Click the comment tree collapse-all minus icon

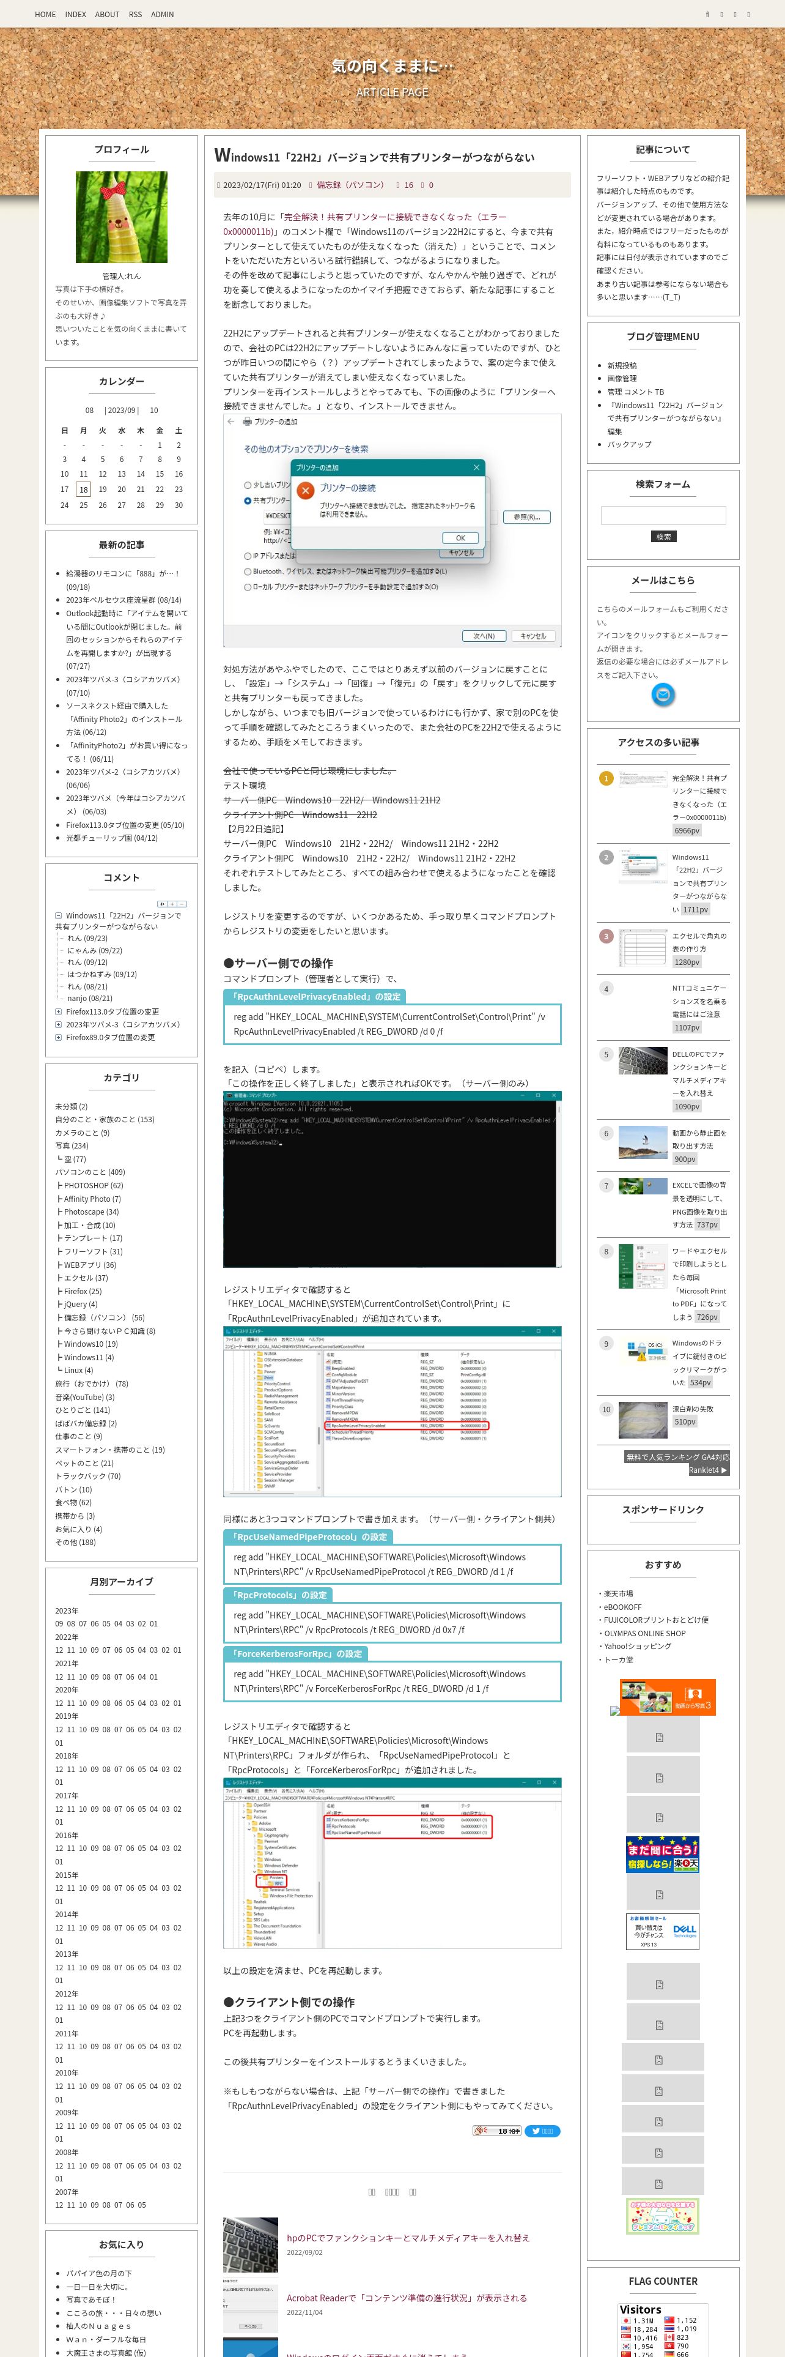182,903
